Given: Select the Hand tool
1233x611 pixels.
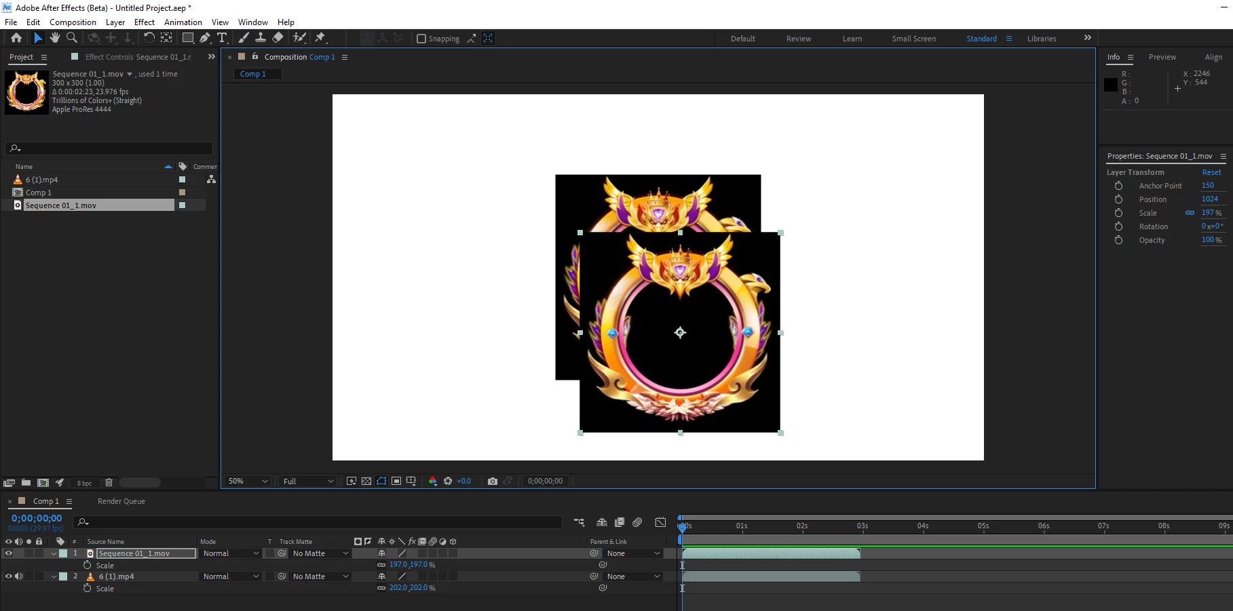Looking at the screenshot, I should pyautogui.click(x=55, y=38).
